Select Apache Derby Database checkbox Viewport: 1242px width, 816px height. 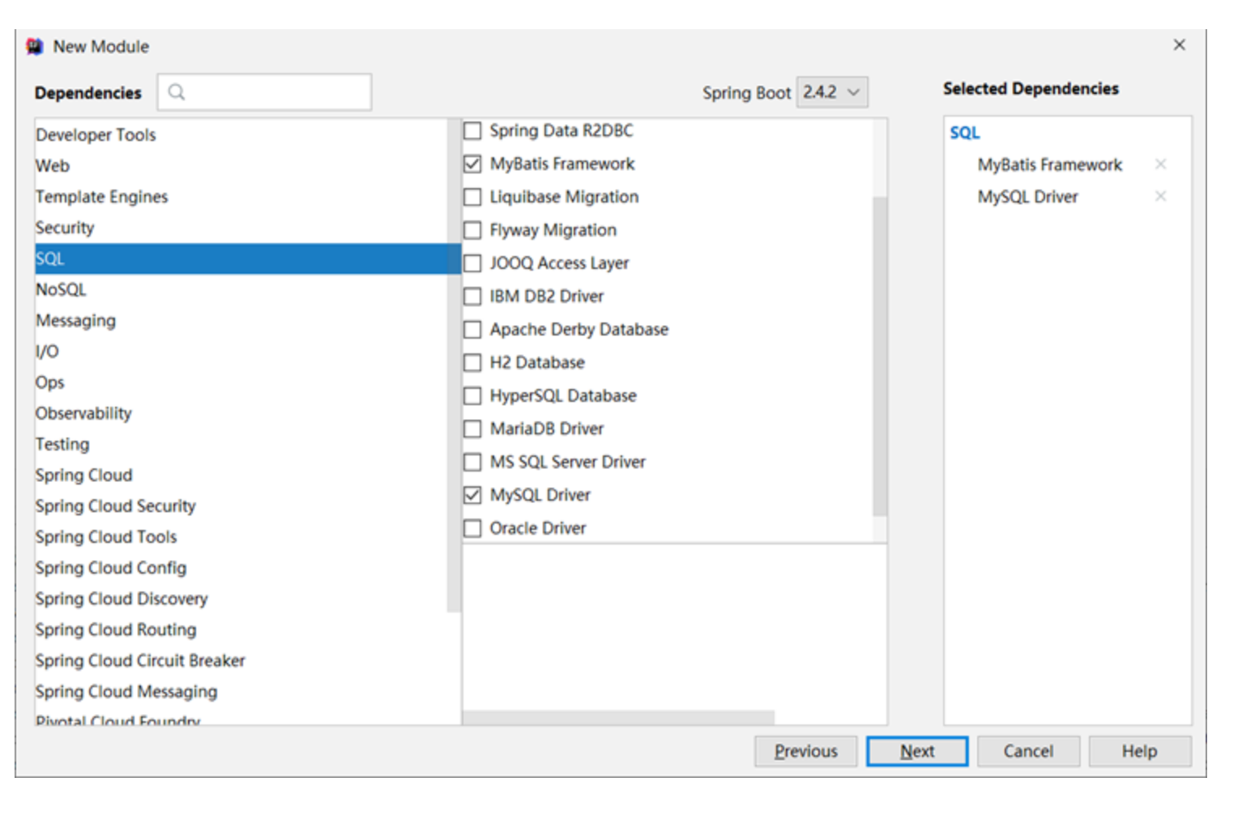click(x=472, y=330)
